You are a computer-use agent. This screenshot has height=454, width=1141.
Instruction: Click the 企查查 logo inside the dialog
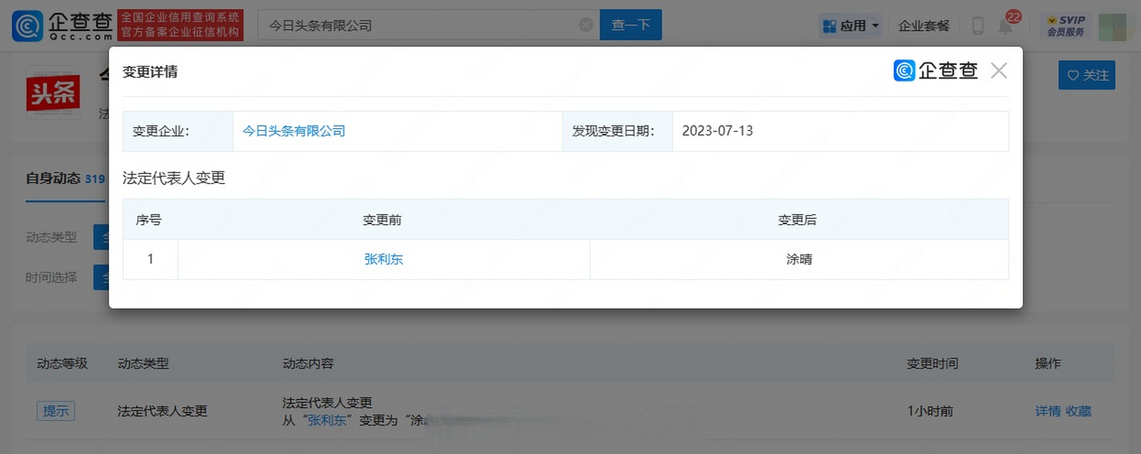tap(936, 70)
